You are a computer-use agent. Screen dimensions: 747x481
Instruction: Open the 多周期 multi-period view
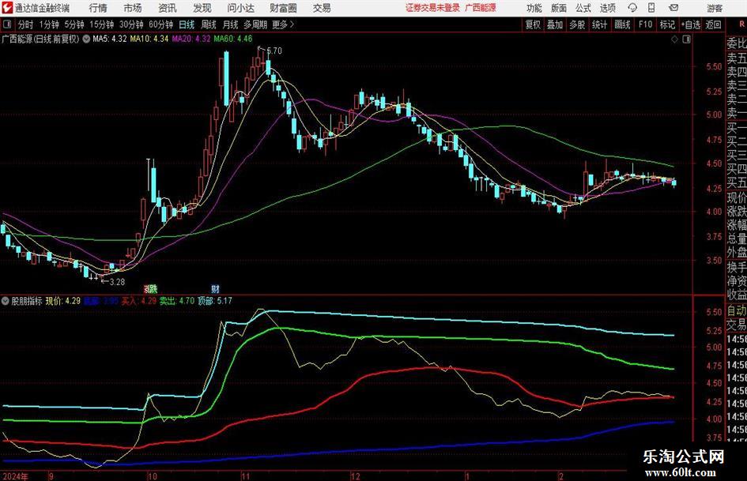255,24
